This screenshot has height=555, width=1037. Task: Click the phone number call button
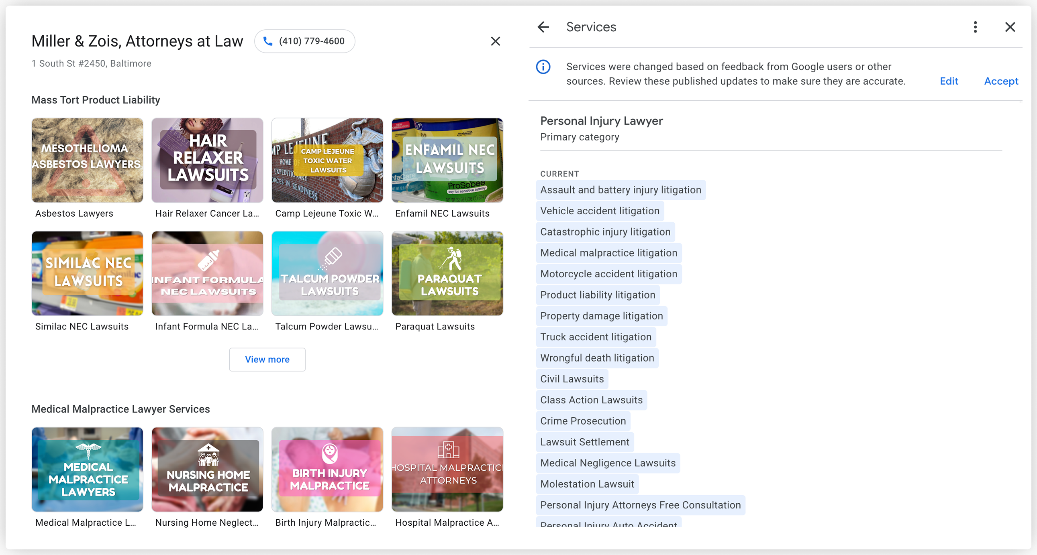305,41
